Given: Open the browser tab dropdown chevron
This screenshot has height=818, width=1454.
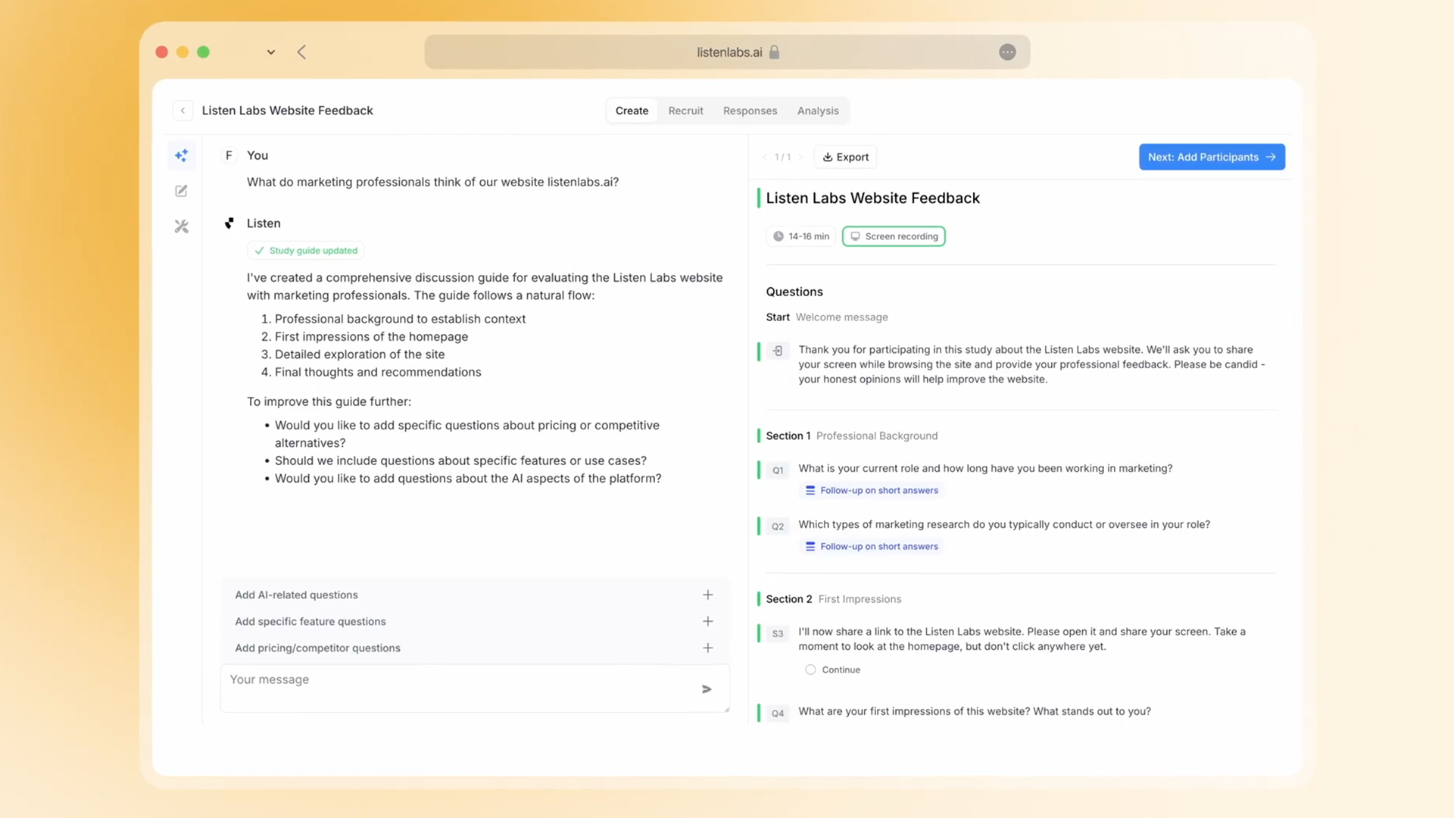Looking at the screenshot, I should pos(271,52).
